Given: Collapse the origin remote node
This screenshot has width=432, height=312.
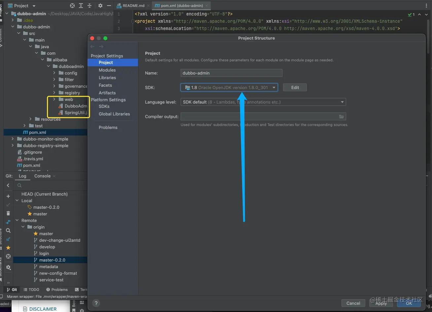Looking at the screenshot, I should coord(23,227).
